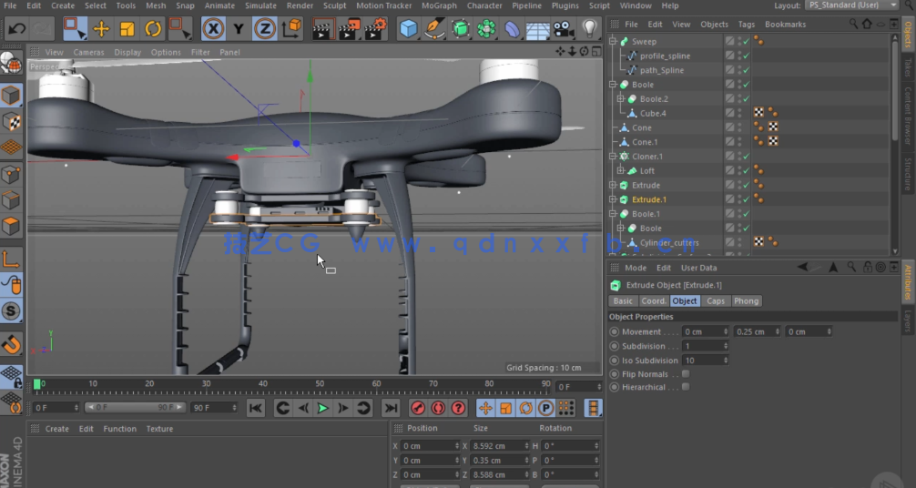
Task: Switch to the Caps tab
Action: (716, 301)
